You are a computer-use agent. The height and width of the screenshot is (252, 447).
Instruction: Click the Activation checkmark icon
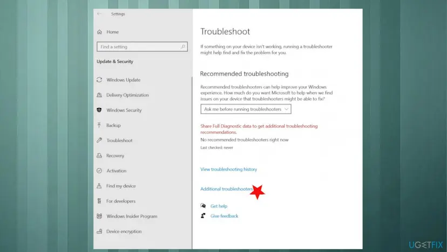pos(99,171)
